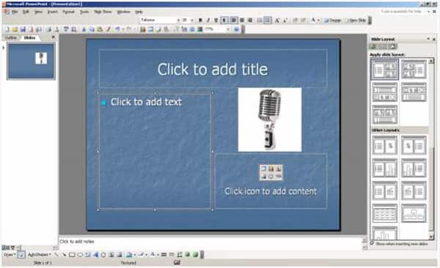Click the Normal View button at bottom left
Image resolution: width=440 pixels, height=268 pixels.
coord(4,247)
